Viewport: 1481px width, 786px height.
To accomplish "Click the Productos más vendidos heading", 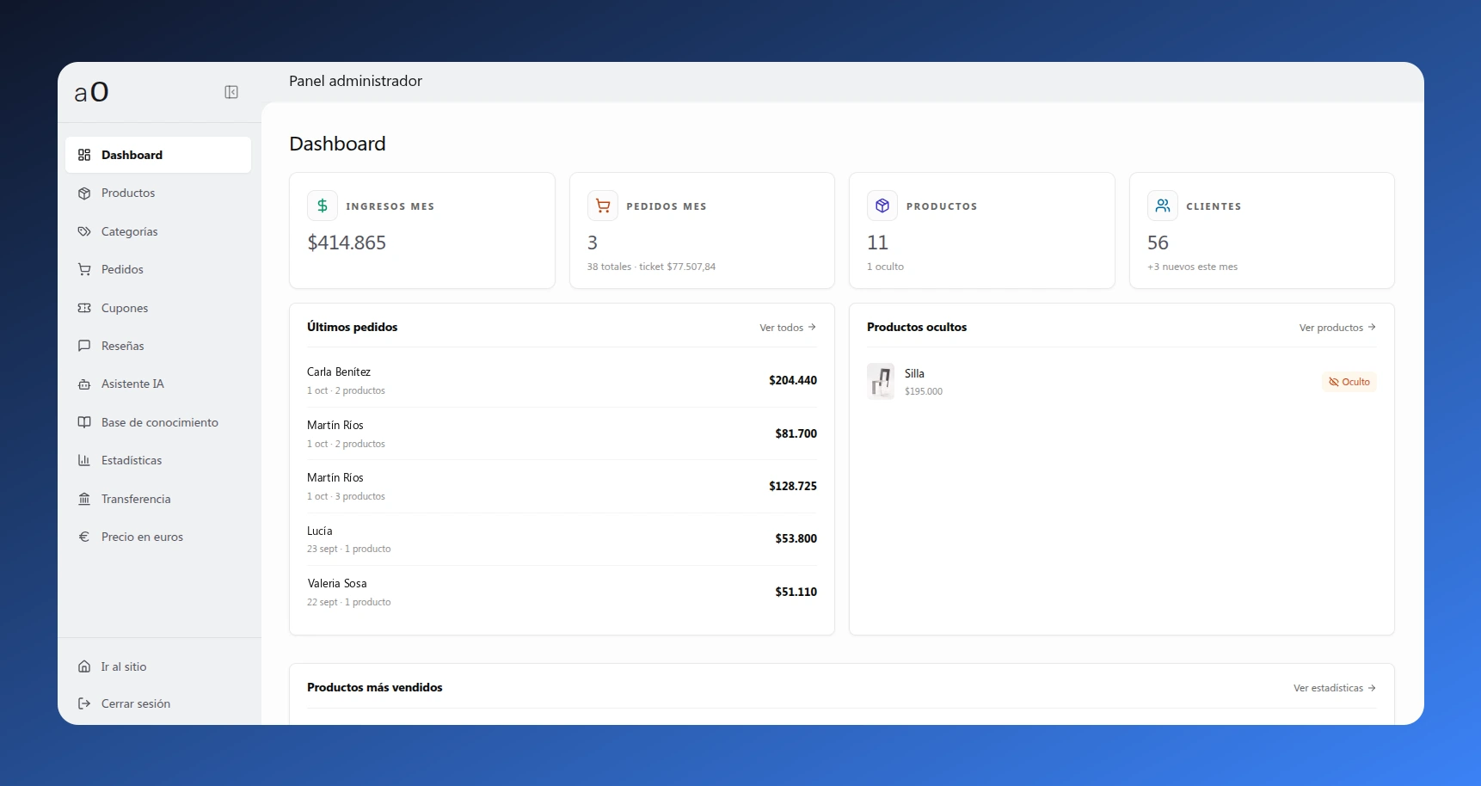I will pos(375,687).
